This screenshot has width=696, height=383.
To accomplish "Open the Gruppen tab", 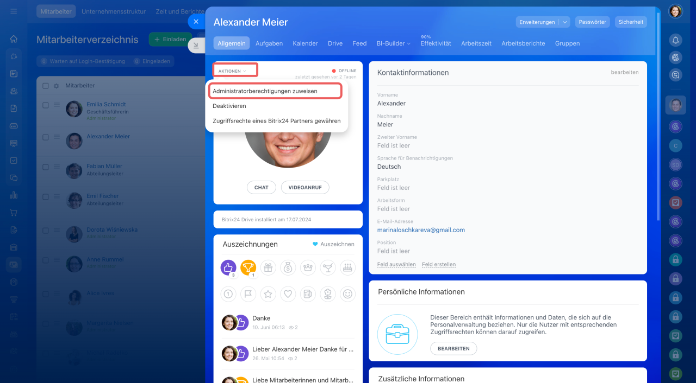I will coord(567,43).
